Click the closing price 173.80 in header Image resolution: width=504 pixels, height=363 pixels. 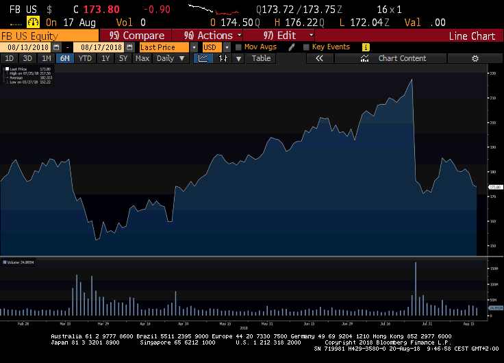[x=101, y=10]
